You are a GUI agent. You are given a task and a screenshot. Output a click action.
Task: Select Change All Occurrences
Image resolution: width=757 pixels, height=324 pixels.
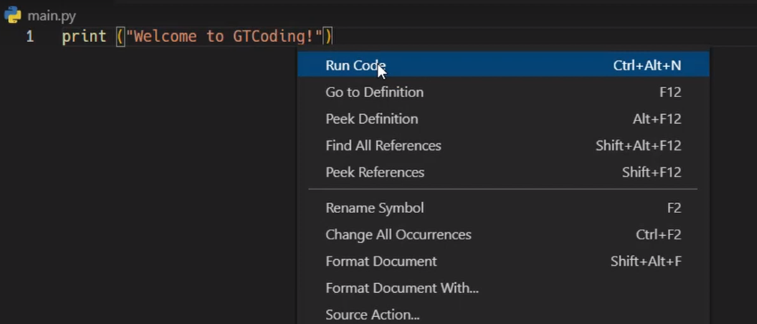click(503, 235)
